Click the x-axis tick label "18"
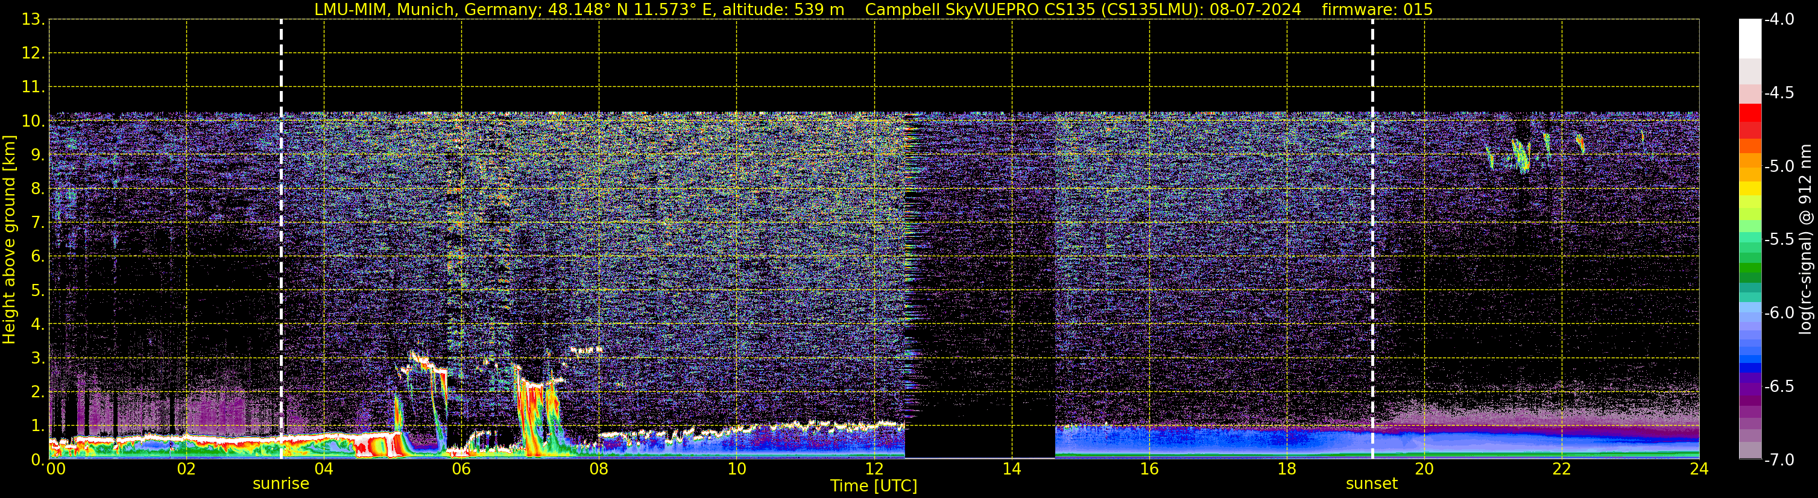The image size is (1818, 498). (x=1287, y=470)
